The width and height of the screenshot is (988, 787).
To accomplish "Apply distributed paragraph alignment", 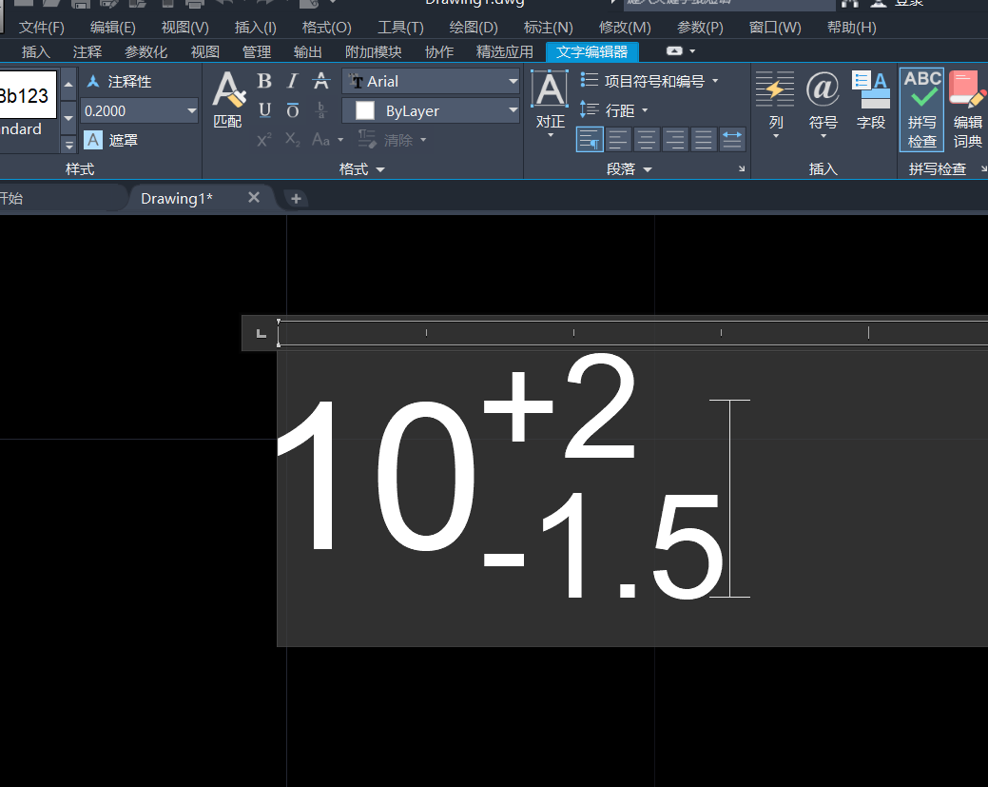I will click(732, 140).
